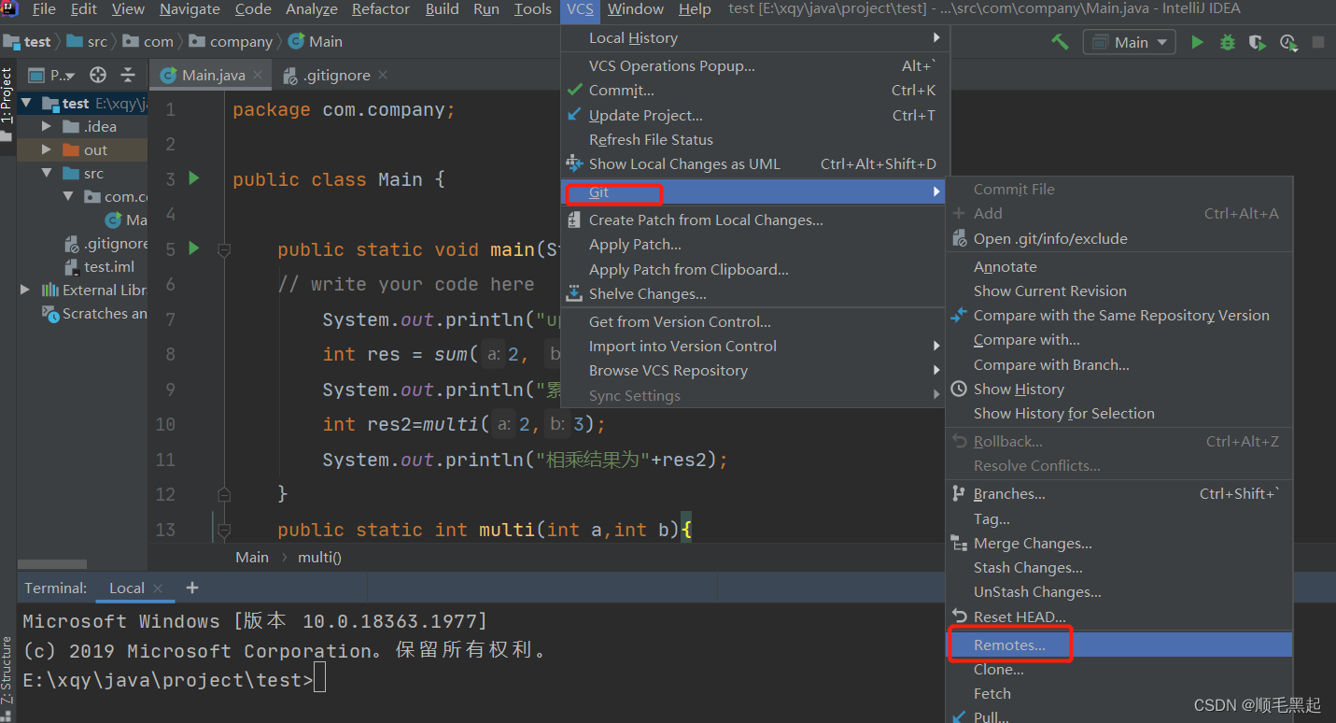The width and height of the screenshot is (1336, 723).
Task: Choose Shelve Changes... from VCS menu
Action: click(x=754, y=294)
